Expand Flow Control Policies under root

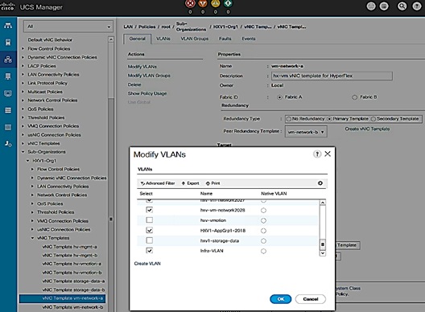23,49
